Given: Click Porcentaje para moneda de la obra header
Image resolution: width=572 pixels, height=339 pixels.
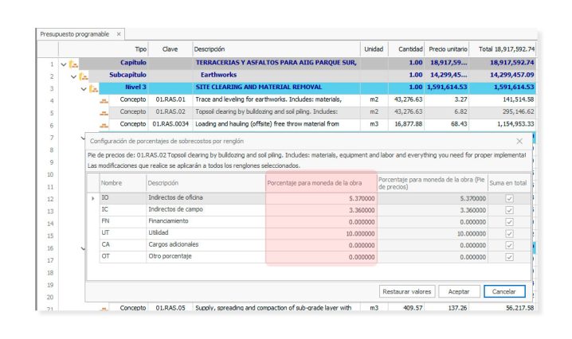Looking at the screenshot, I should coord(321,183).
